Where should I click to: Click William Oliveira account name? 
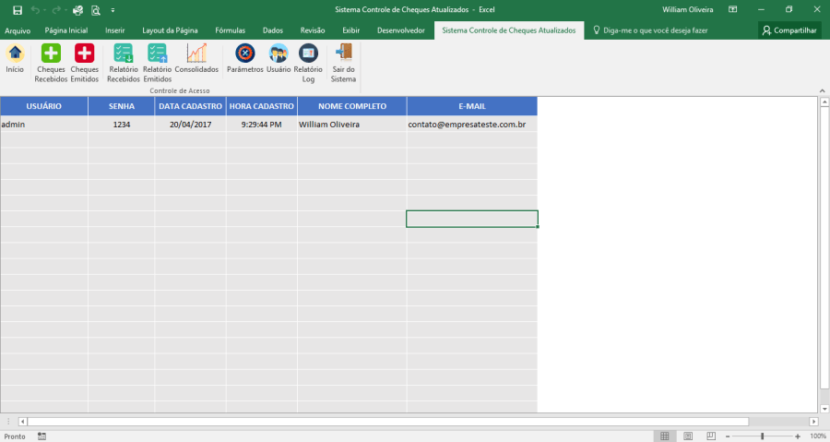tap(688, 9)
